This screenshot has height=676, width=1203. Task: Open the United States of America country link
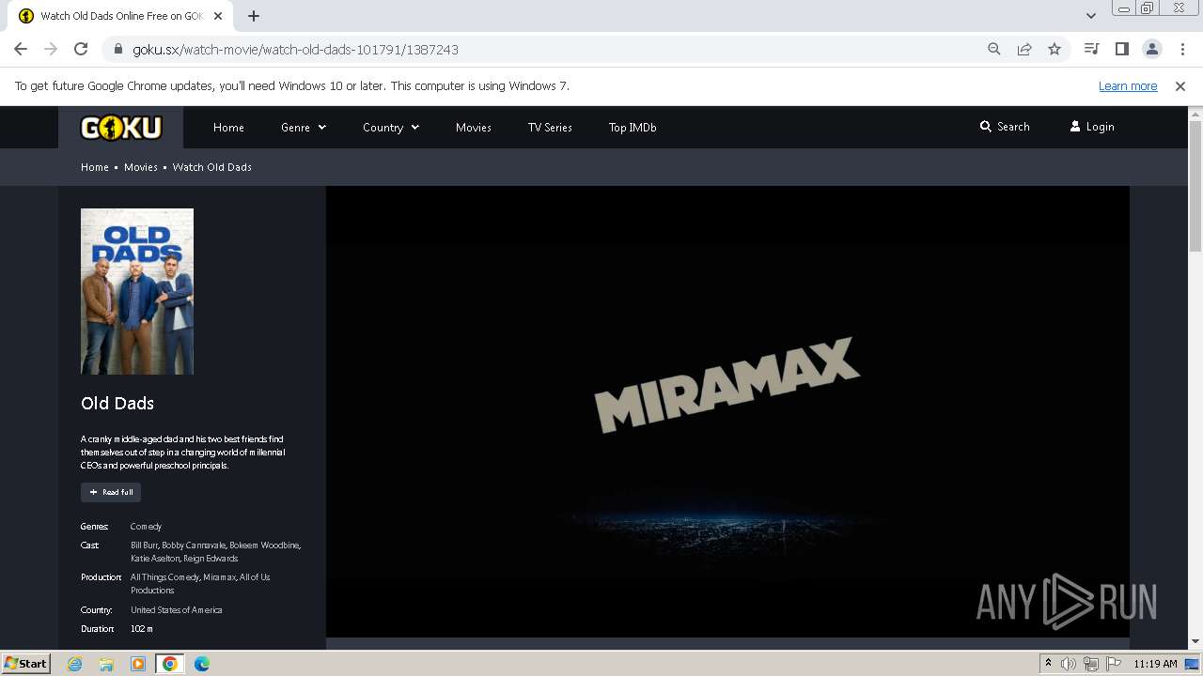[177, 610]
